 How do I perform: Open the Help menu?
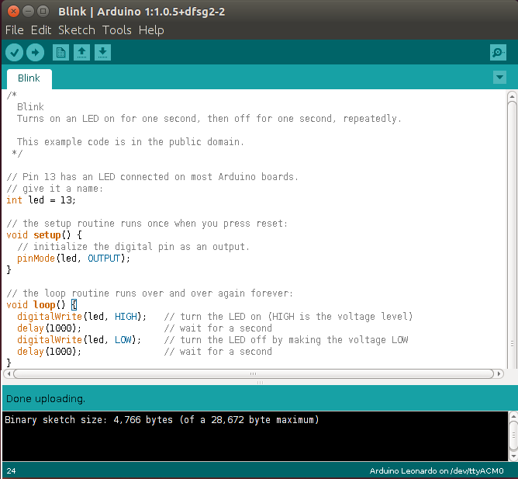tap(151, 30)
